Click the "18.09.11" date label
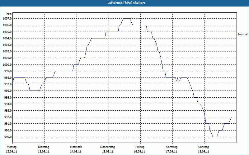This screenshot has height=155, width=249. pyautogui.click(x=204, y=152)
